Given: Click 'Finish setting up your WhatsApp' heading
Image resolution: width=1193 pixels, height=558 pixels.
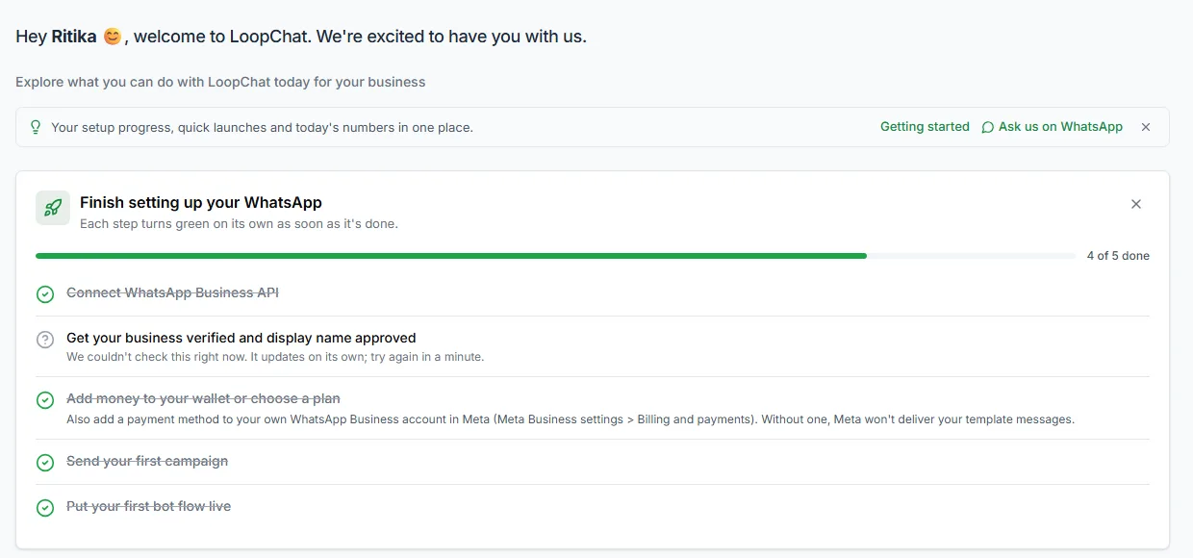Looking at the screenshot, I should pos(201,202).
